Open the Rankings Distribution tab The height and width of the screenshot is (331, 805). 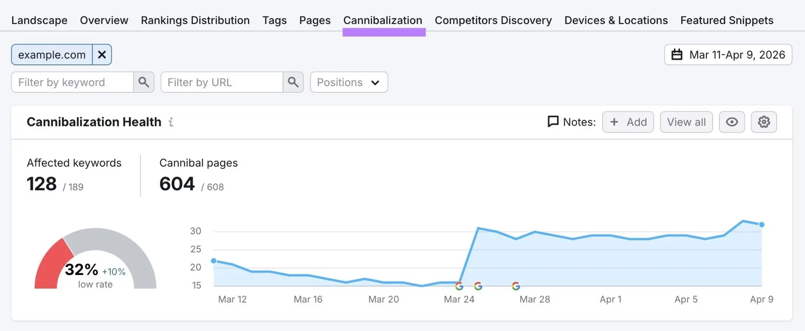click(x=195, y=20)
